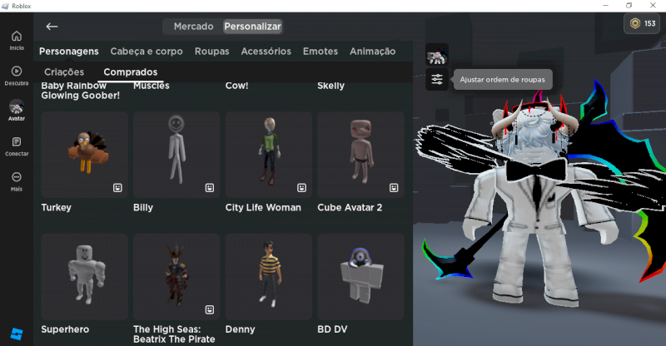
Task: Open the Personagens category tab
Action: (69, 52)
